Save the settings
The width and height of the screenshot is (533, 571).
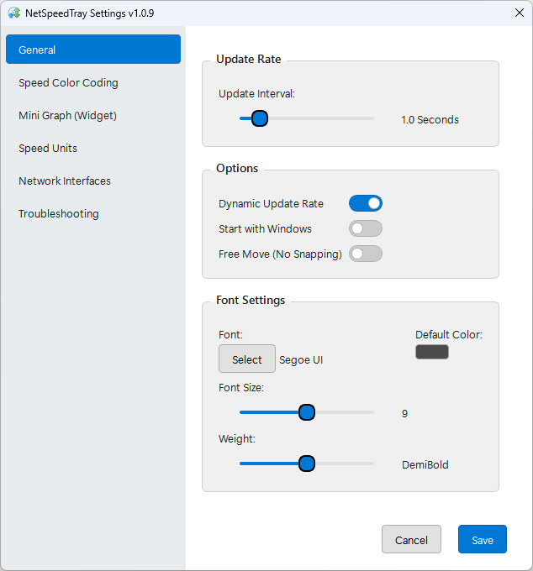(x=483, y=539)
